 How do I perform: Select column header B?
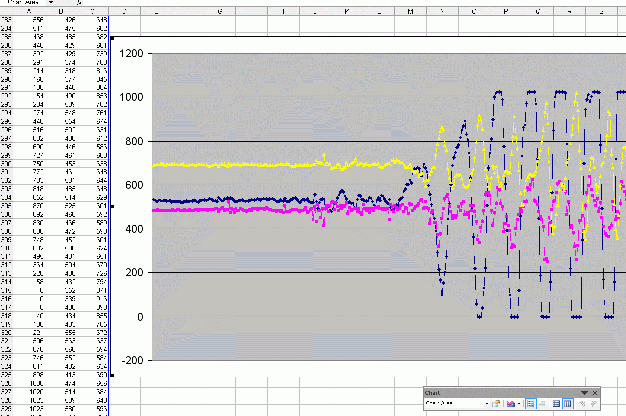click(x=61, y=11)
